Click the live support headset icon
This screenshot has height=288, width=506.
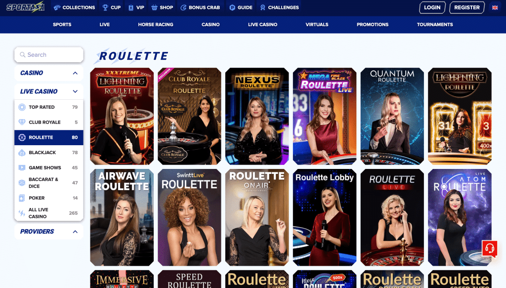(x=490, y=248)
